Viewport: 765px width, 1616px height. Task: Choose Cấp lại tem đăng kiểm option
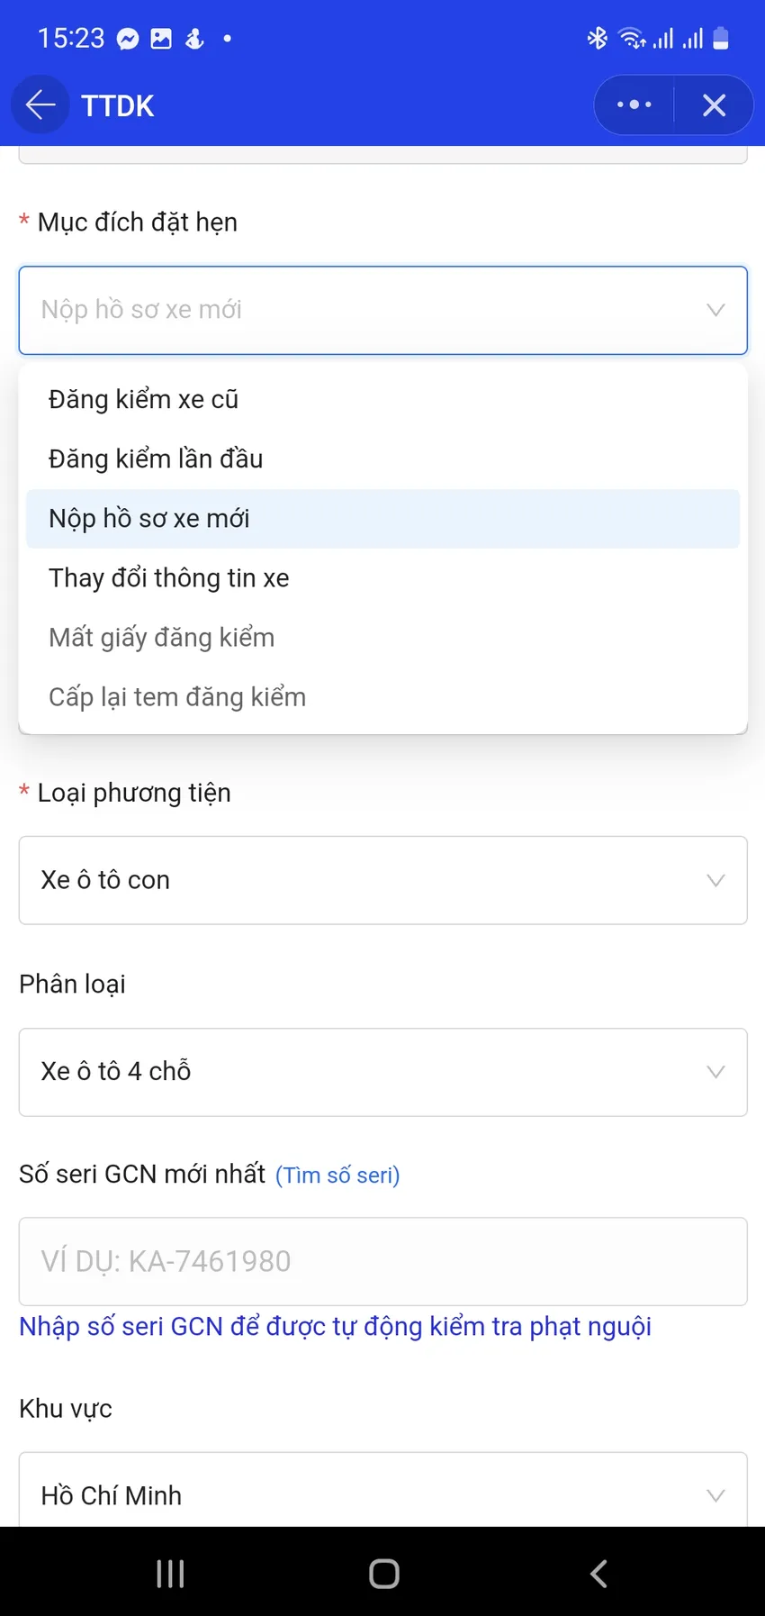[177, 697]
